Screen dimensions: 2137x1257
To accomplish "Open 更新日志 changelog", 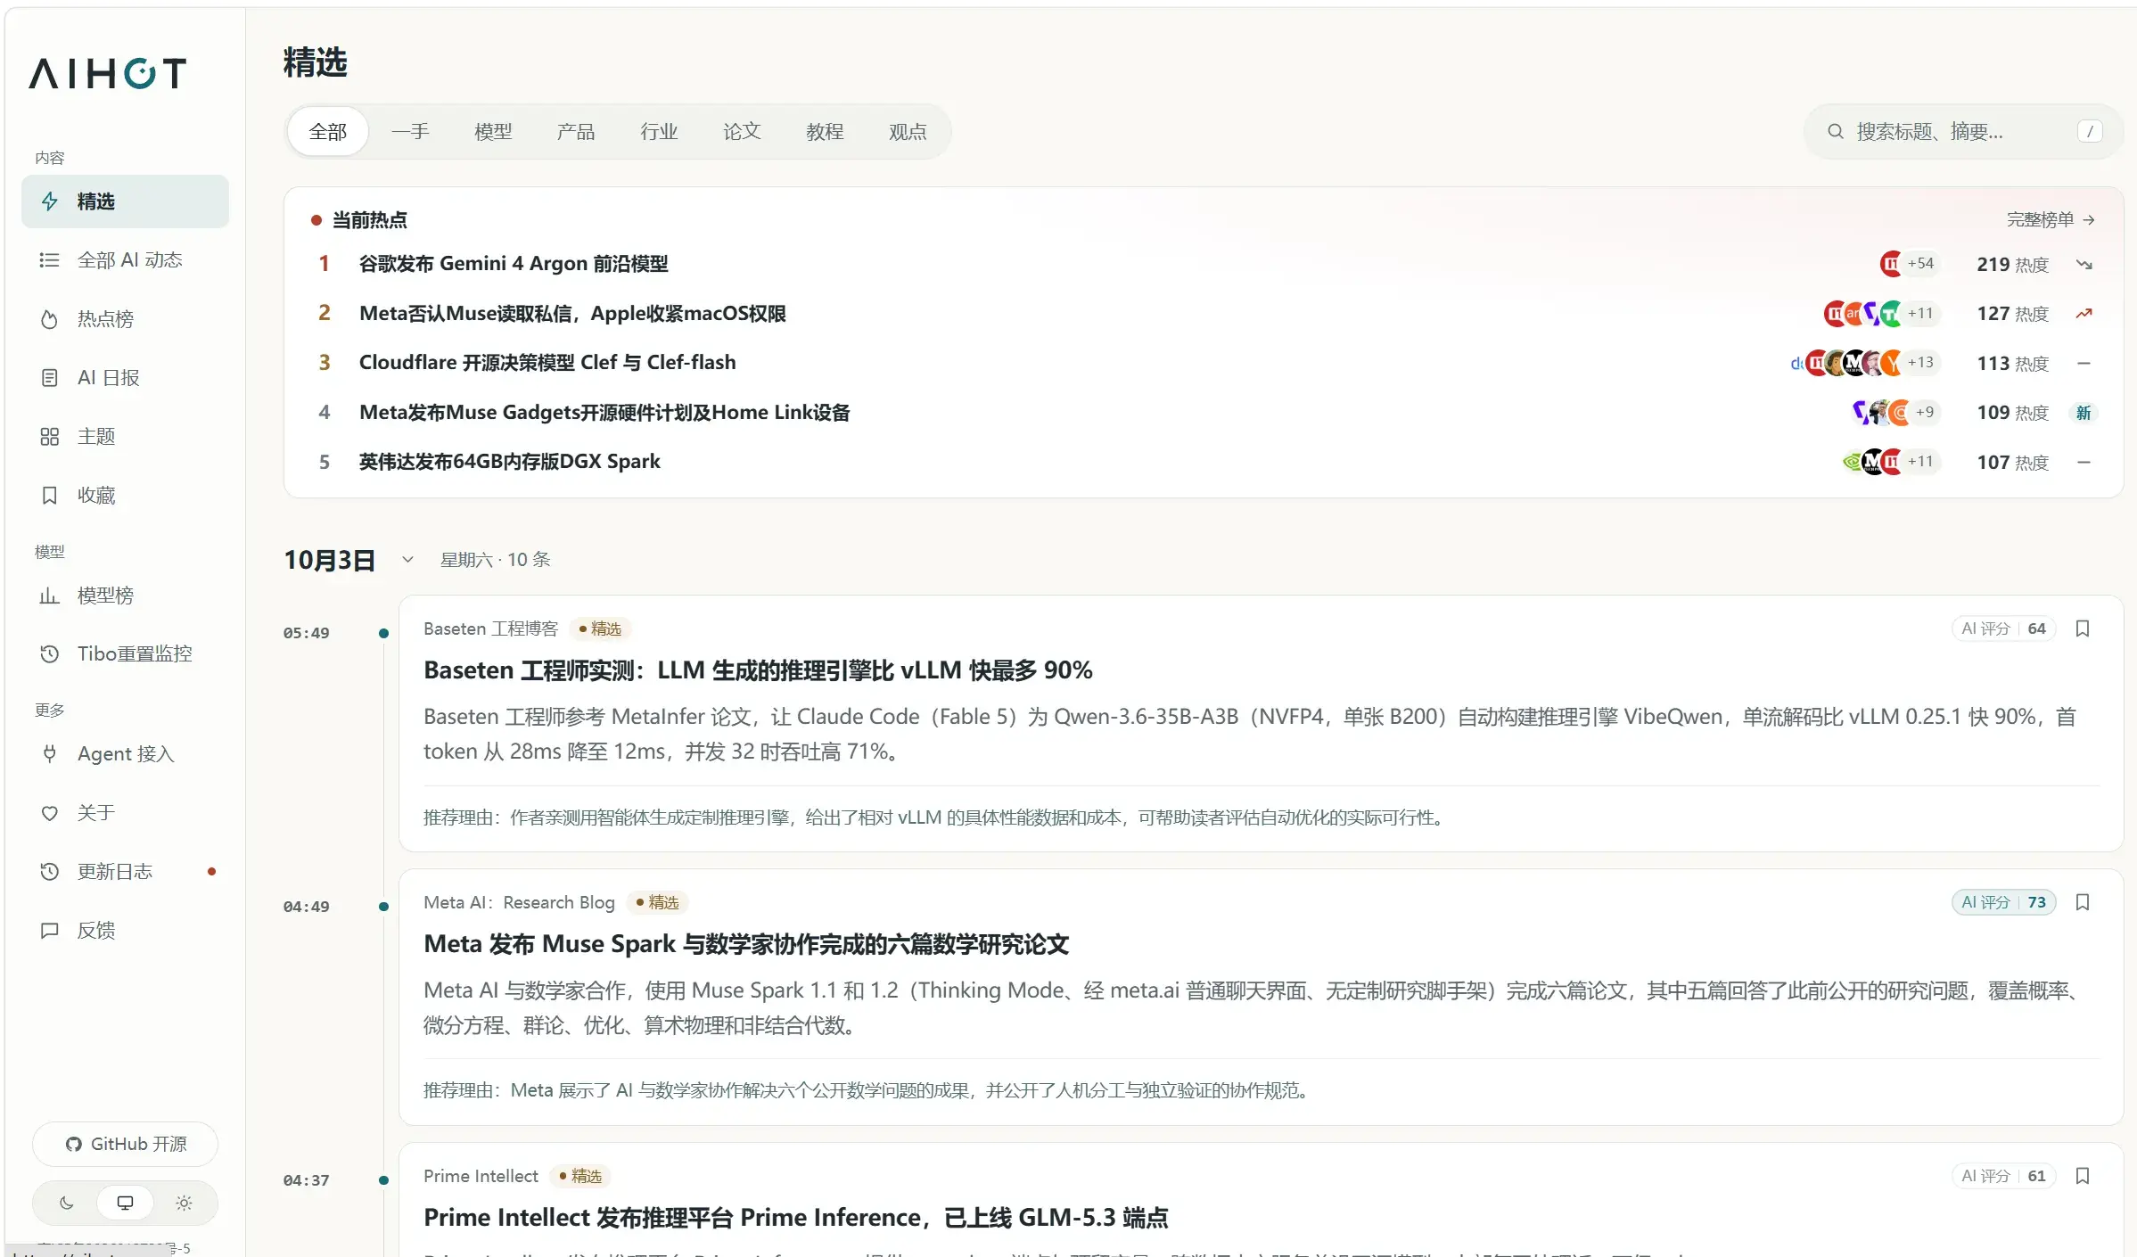I will 125,872.
